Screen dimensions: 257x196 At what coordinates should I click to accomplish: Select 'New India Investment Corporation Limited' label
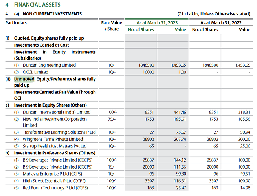click(x=55, y=122)
